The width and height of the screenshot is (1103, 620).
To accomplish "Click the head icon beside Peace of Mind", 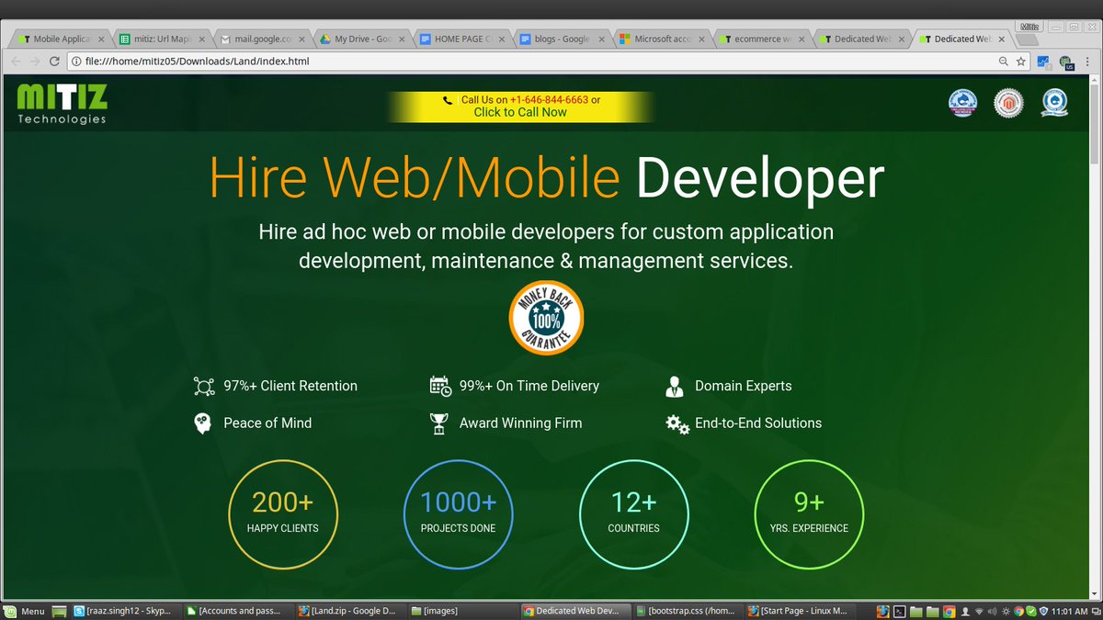I will pyautogui.click(x=203, y=423).
